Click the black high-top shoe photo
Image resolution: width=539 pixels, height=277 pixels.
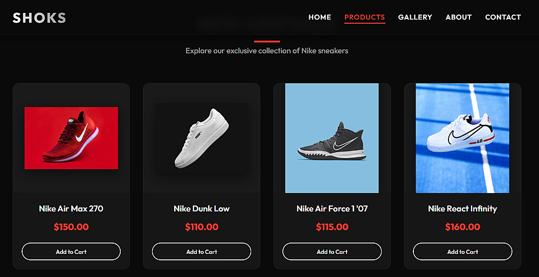point(332,138)
